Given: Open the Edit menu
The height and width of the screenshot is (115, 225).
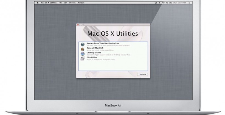Looking at the screenshot, I should tap(65, 3).
